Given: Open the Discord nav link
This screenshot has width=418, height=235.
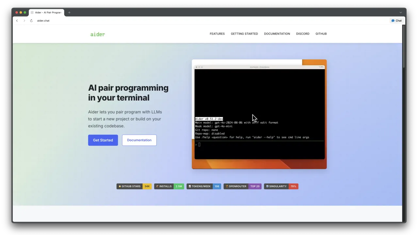Looking at the screenshot, I should pos(303,34).
